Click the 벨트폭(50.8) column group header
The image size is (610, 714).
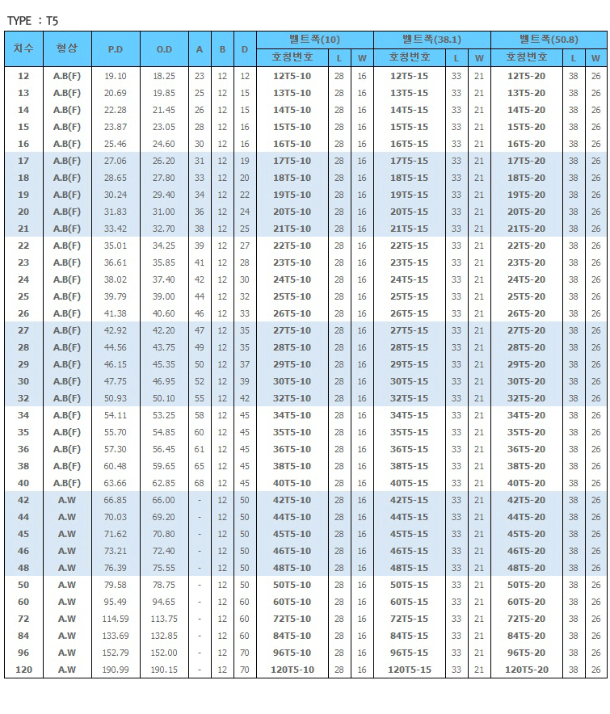pyautogui.click(x=549, y=40)
